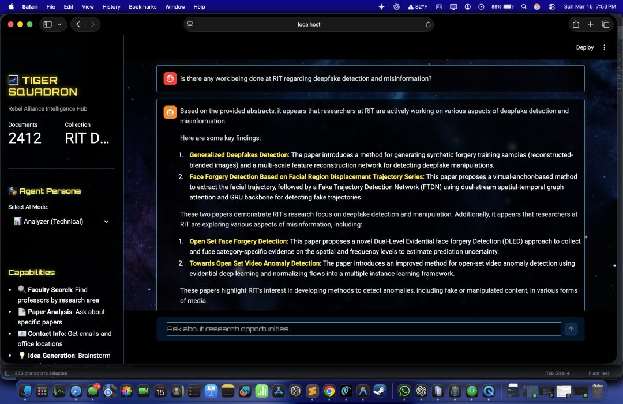This screenshot has height=404, width=623.
Task: Open the Apple menu
Action: 11,7
